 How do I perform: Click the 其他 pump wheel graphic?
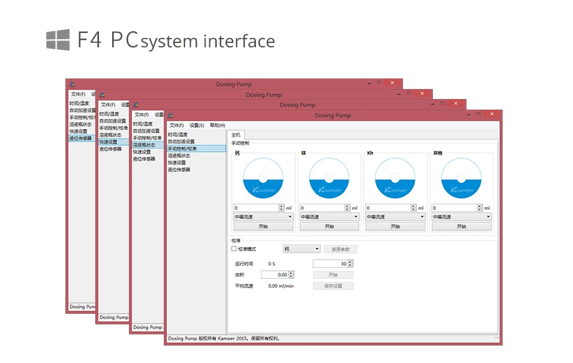click(x=461, y=178)
